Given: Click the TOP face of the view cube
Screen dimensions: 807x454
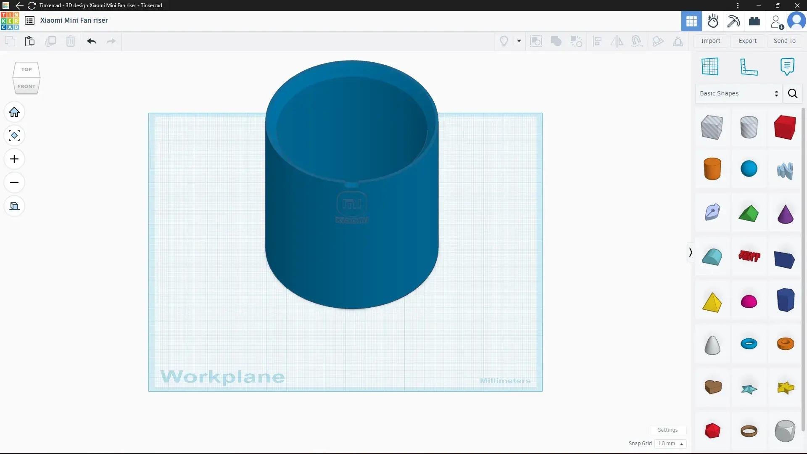Looking at the screenshot, I should [x=26, y=69].
